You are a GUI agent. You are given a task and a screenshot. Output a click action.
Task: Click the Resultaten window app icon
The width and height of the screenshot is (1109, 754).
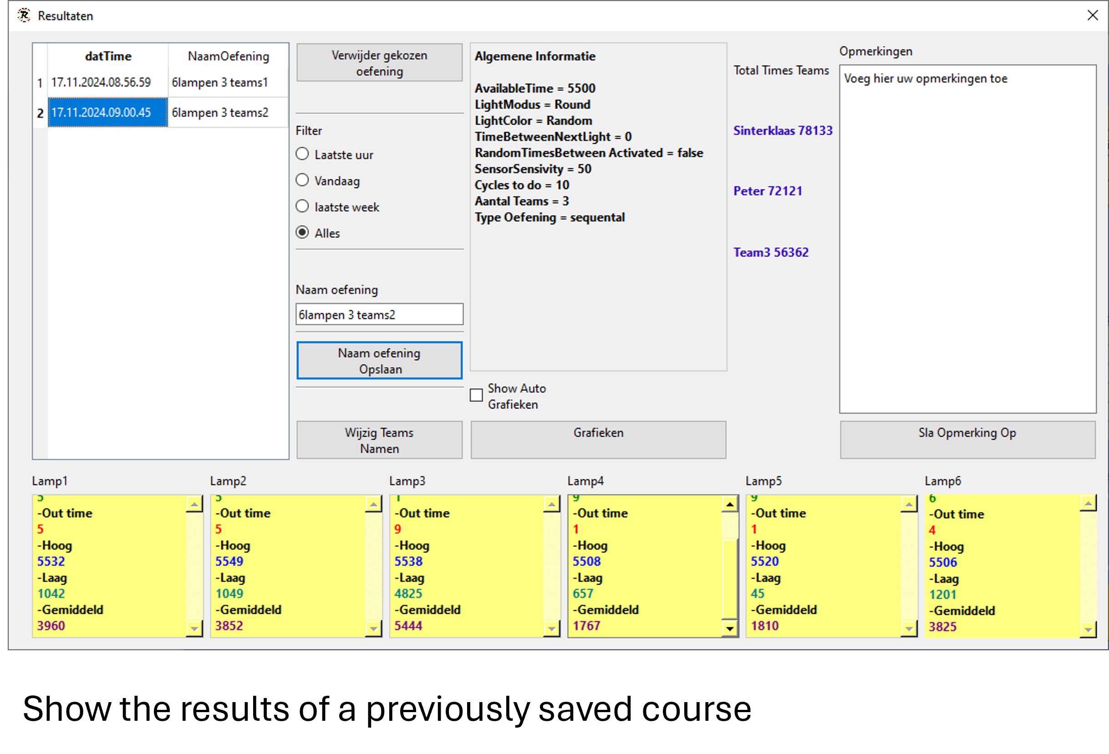[24, 16]
